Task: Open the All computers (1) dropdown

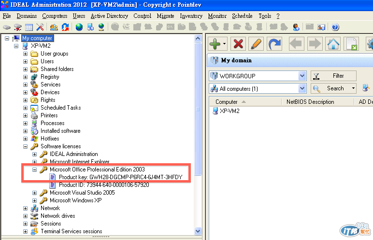Action: click(302, 88)
